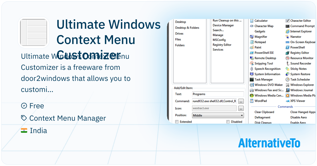Choose the Internet Explorer icon
317x166 pixels.
pos(288,31)
